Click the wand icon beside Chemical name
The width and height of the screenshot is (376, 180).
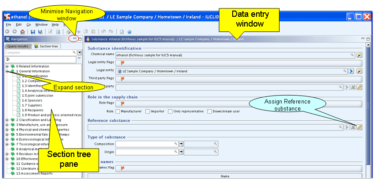click(x=359, y=55)
